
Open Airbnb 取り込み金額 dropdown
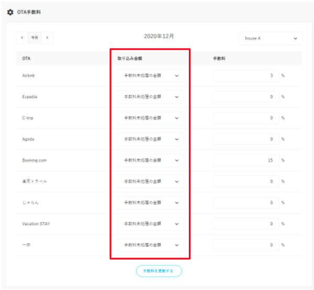[150, 76]
